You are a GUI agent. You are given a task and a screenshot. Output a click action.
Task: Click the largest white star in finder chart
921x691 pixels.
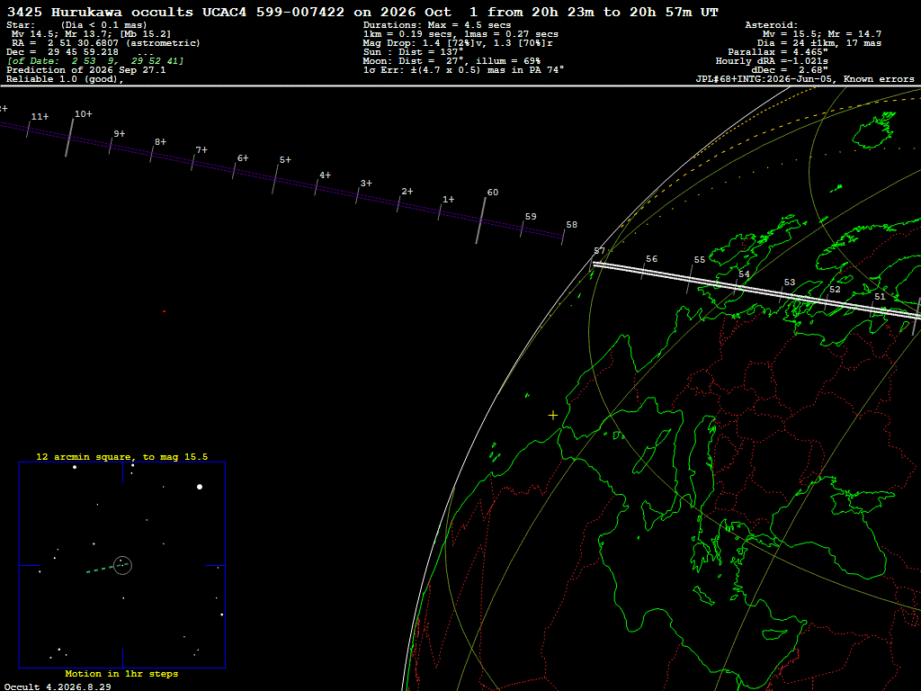click(x=200, y=487)
